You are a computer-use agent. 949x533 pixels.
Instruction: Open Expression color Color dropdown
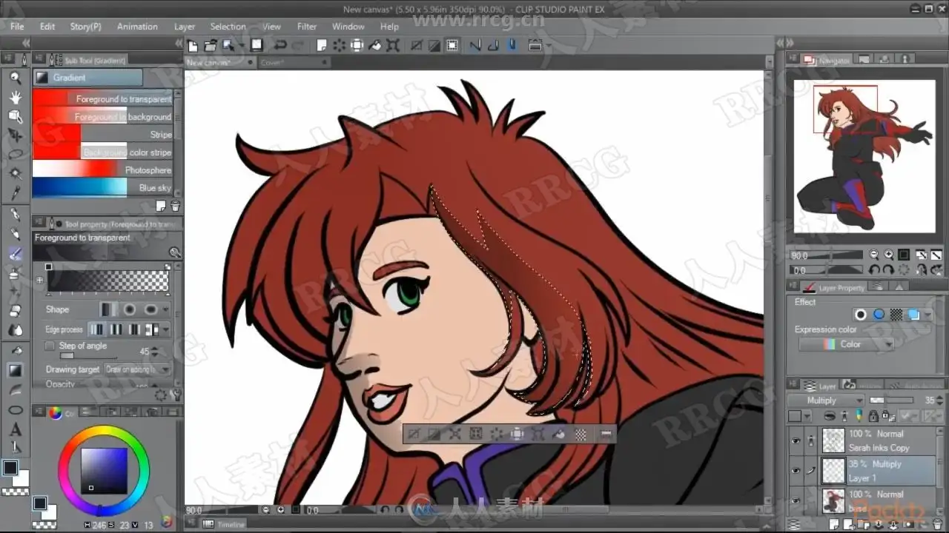pos(846,344)
